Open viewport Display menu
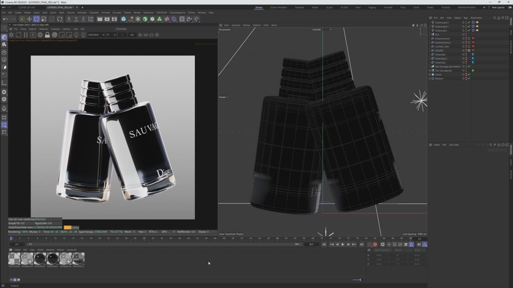Screen dimensions: 513x288 point(246,25)
